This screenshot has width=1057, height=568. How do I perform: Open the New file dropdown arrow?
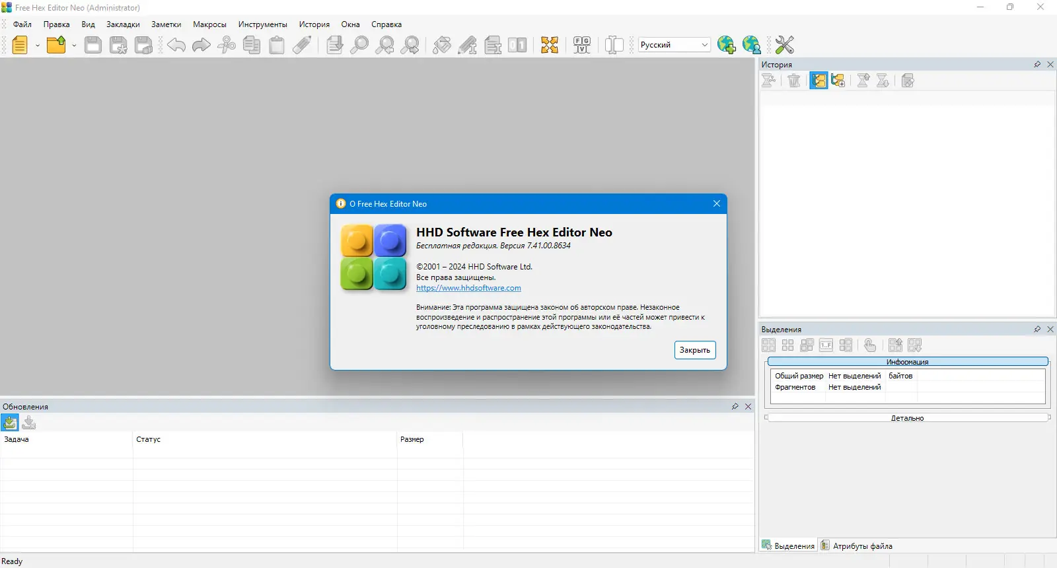[38, 45]
